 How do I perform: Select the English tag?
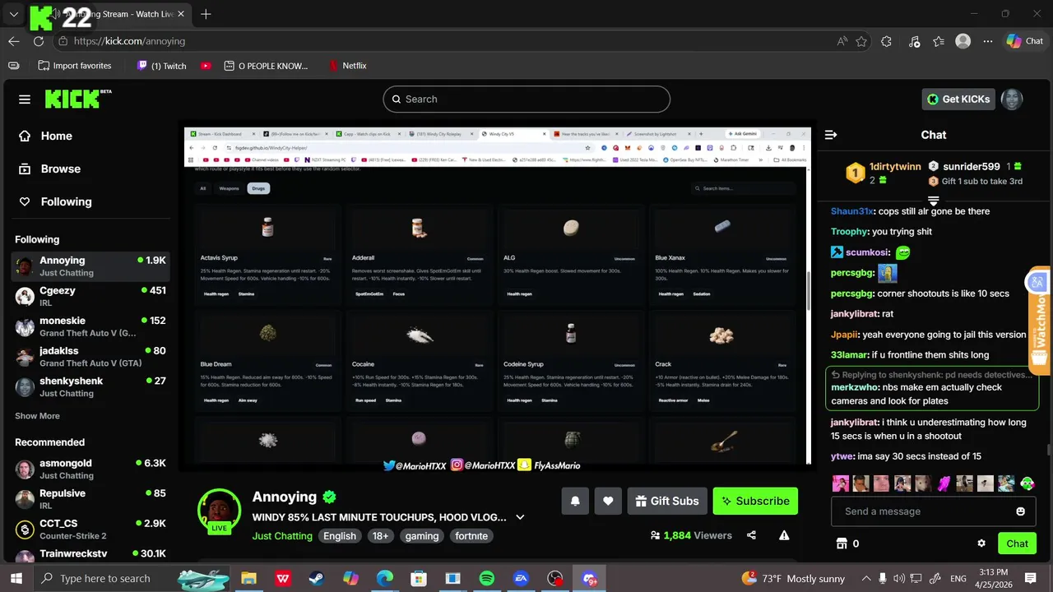(340, 536)
